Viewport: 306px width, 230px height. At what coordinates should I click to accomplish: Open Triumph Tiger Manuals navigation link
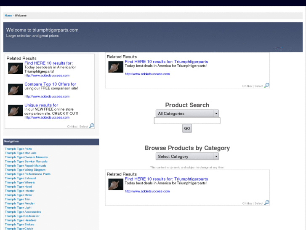(21, 153)
